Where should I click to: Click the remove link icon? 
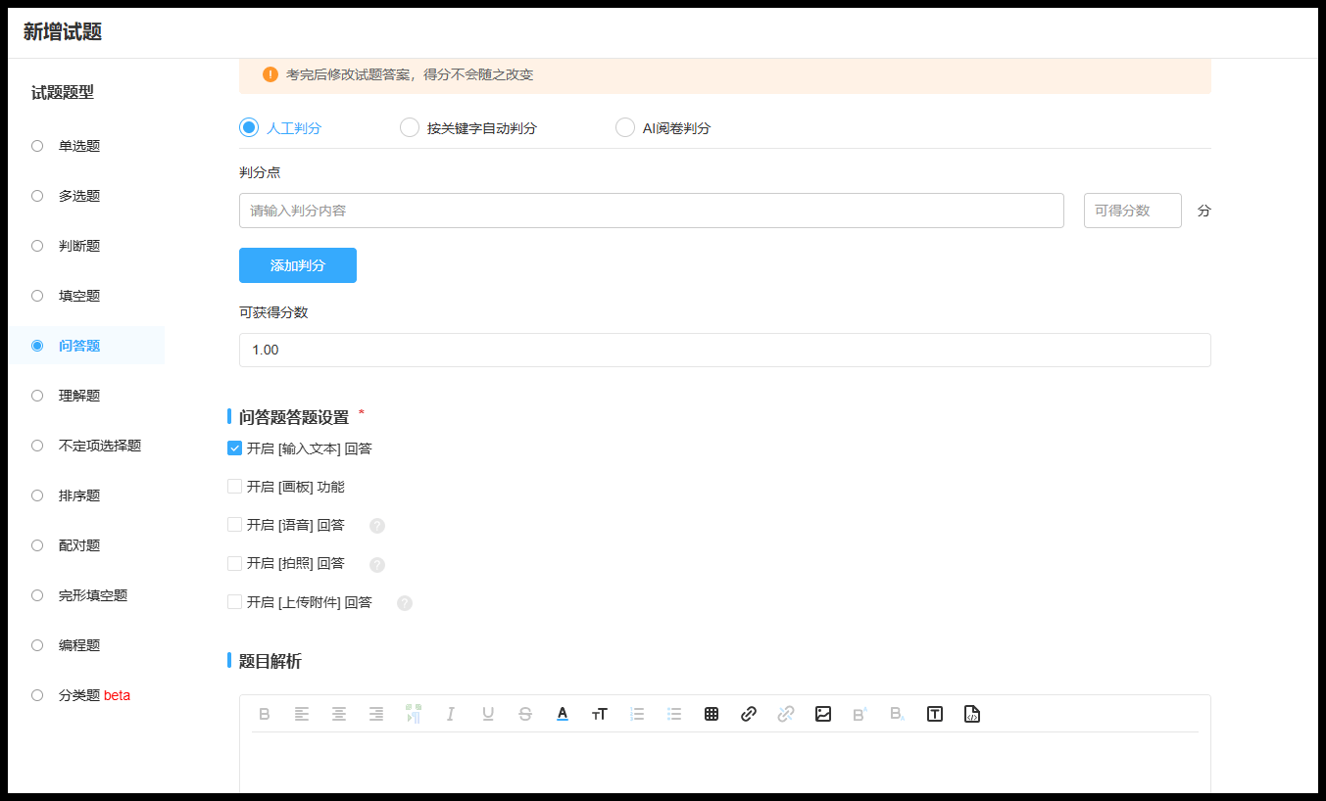pos(786,714)
